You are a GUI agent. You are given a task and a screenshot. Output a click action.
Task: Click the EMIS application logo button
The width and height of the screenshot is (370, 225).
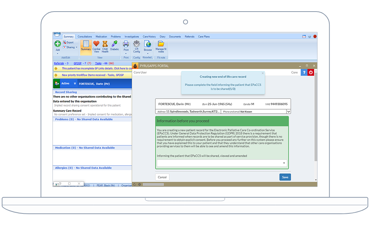click(x=57, y=34)
